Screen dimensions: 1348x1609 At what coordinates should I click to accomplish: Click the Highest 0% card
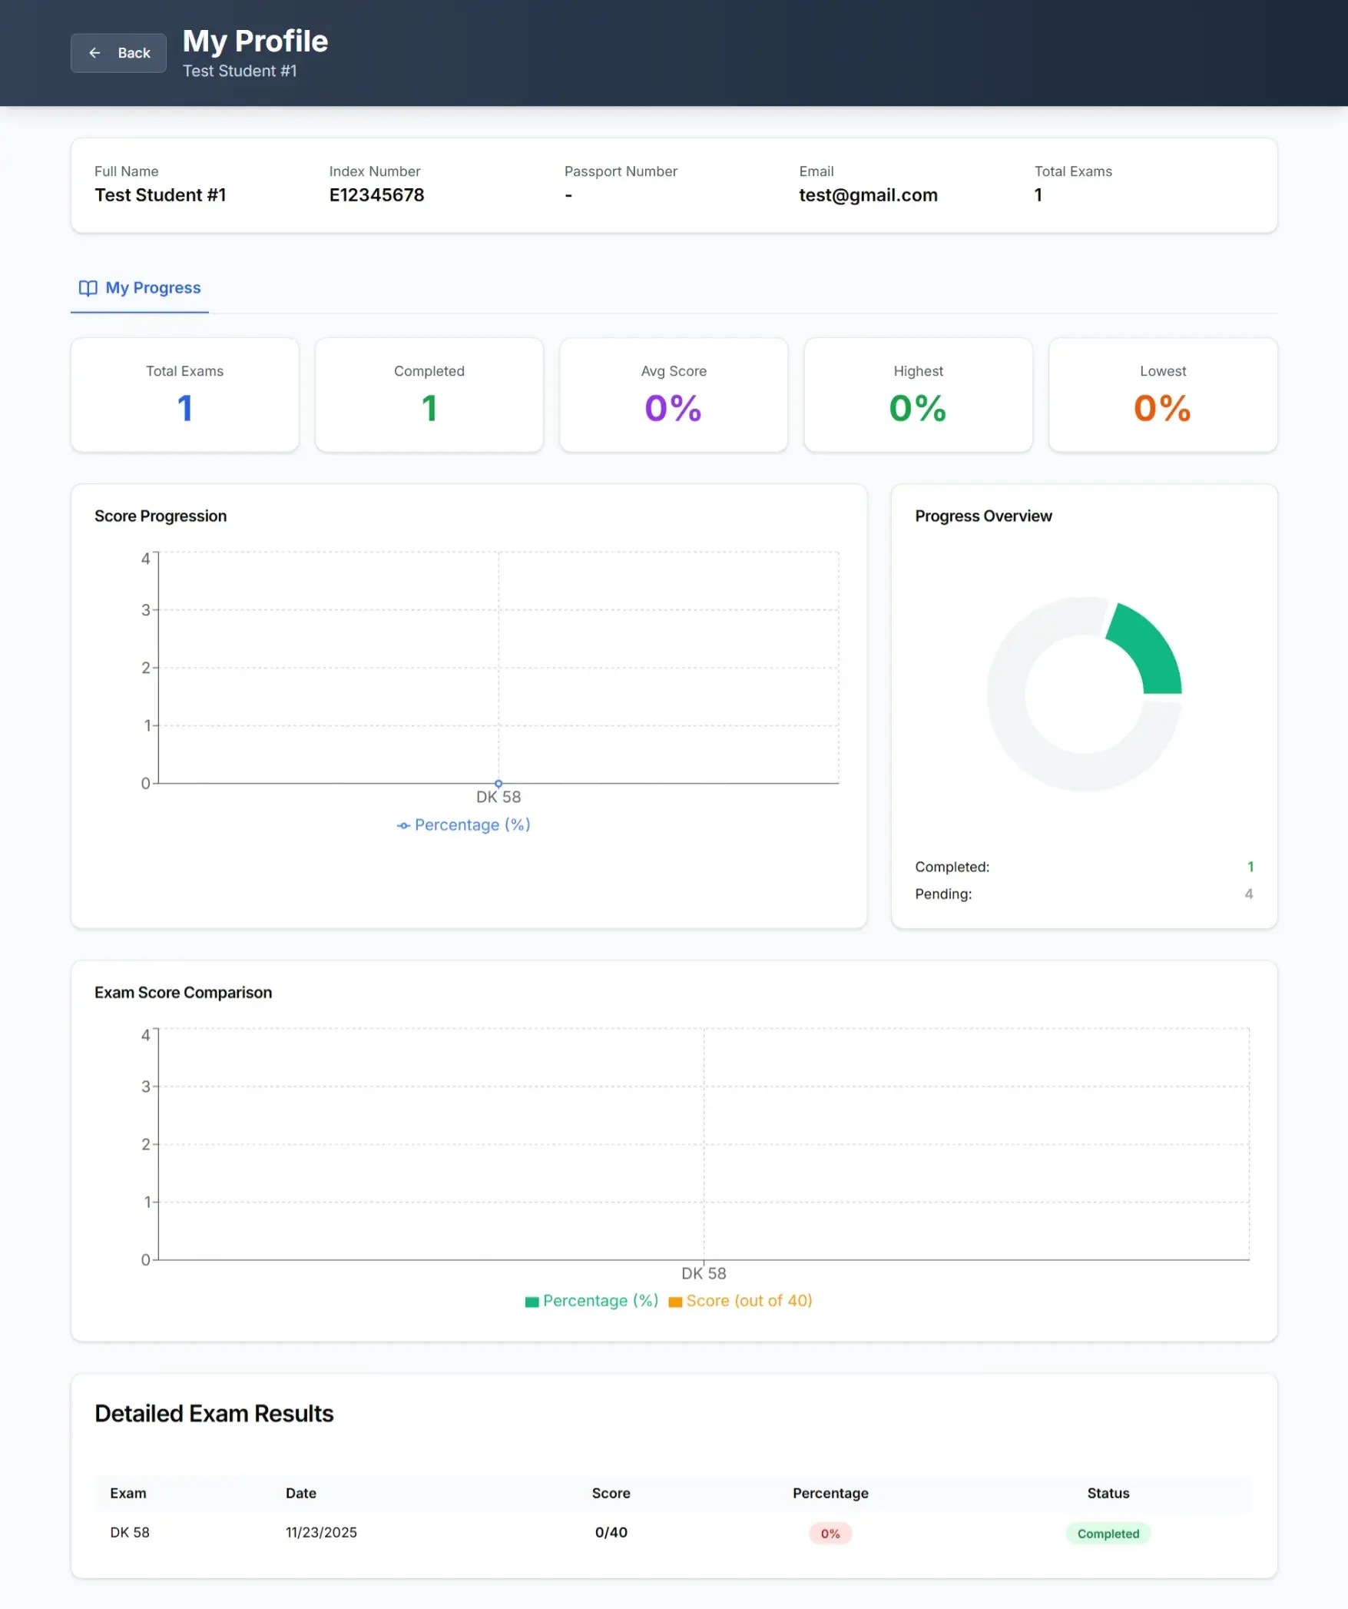point(918,395)
